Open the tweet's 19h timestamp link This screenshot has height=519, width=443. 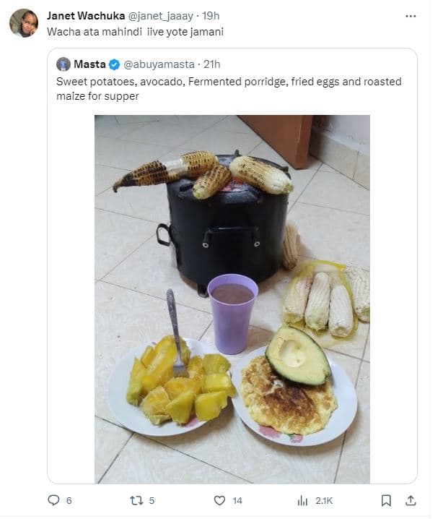click(x=211, y=15)
